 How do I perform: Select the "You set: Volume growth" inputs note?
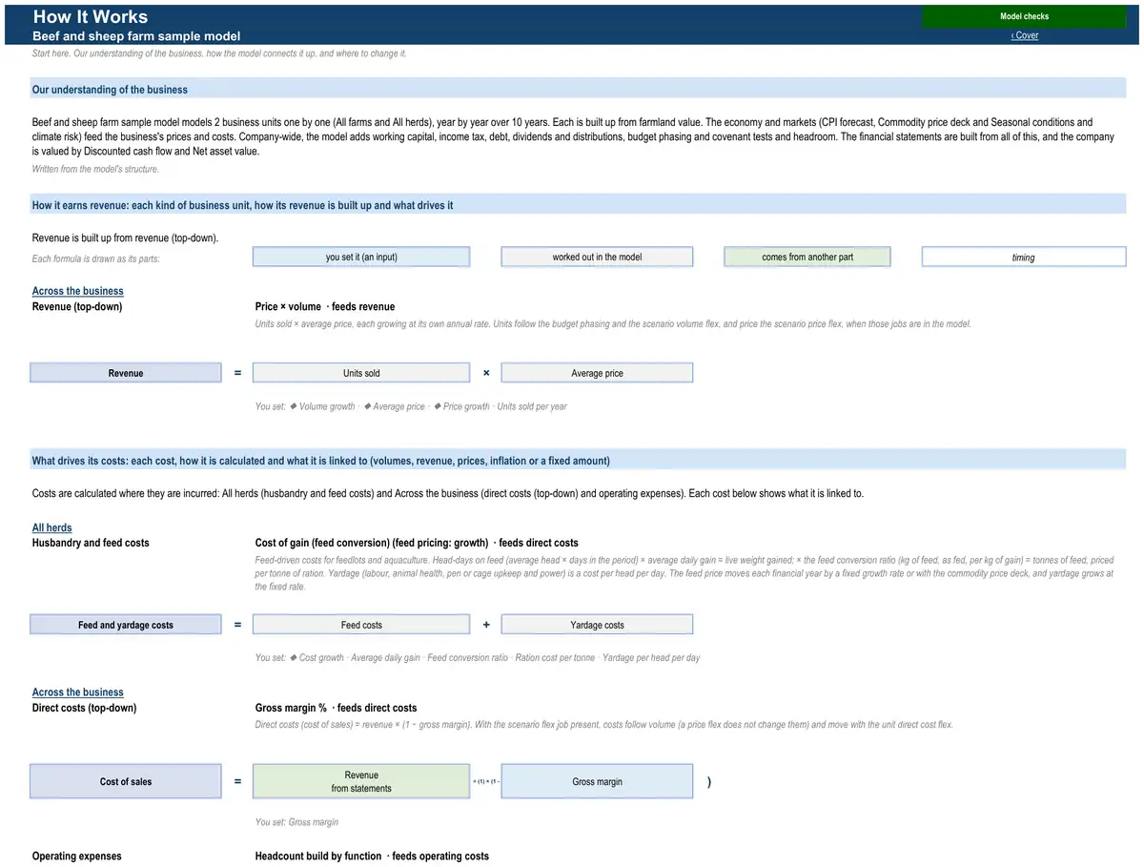[411, 406]
